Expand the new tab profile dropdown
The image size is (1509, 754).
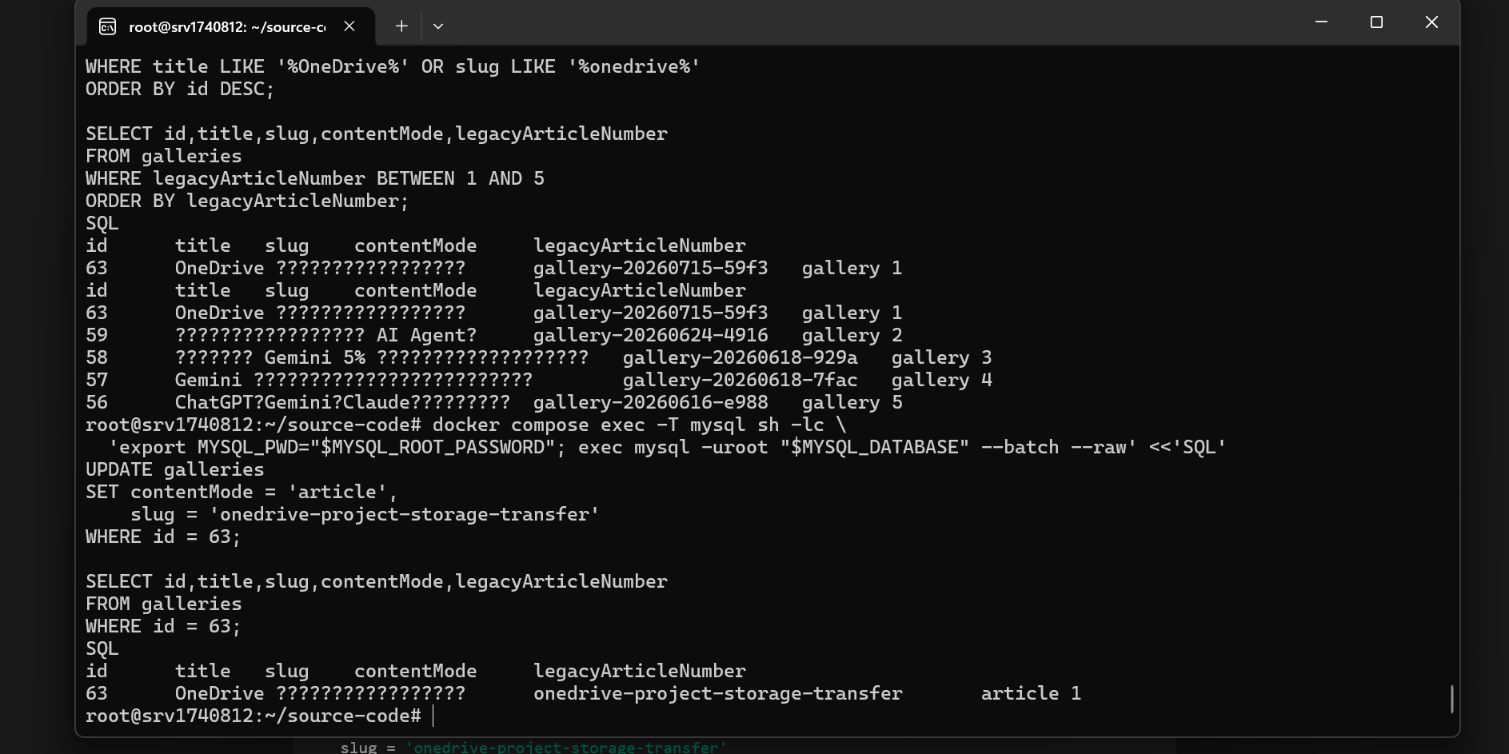coord(438,26)
